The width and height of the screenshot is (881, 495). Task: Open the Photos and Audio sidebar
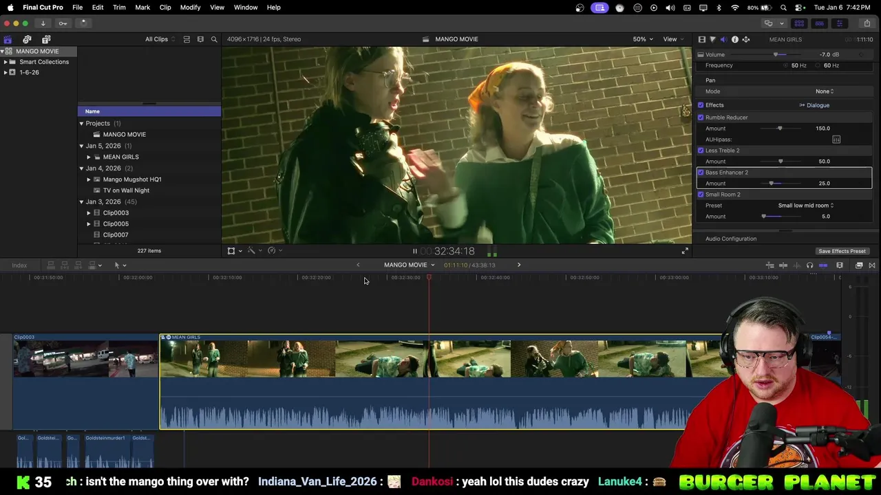tap(27, 39)
